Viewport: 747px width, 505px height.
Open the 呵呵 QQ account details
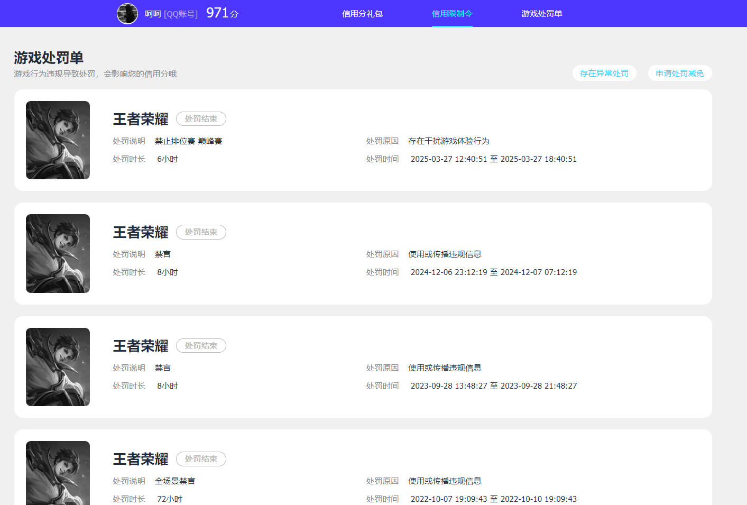pos(153,13)
